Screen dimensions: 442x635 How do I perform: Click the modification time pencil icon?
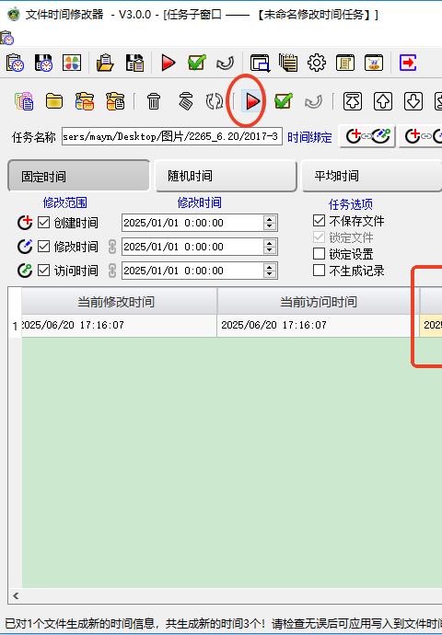coord(25,247)
